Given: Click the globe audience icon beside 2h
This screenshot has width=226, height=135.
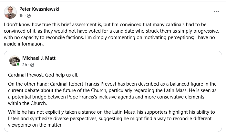Looking at the screenshot, I should point(32,65).
